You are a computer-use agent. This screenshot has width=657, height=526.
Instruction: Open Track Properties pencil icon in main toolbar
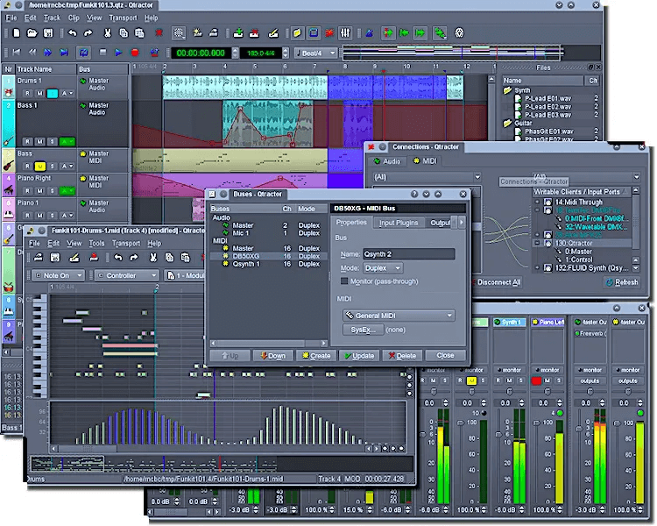point(273,32)
